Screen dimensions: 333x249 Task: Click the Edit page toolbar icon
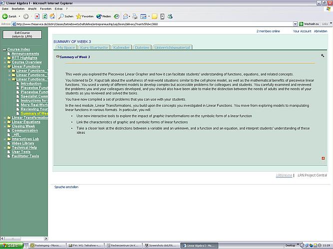coord(143,16)
